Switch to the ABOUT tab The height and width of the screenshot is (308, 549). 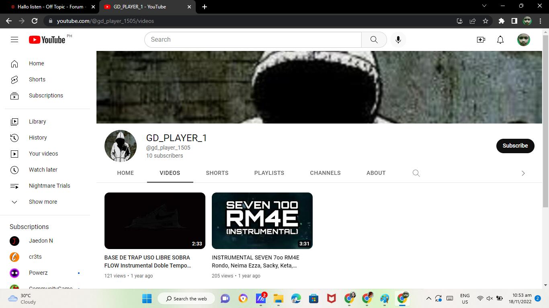tap(376, 173)
